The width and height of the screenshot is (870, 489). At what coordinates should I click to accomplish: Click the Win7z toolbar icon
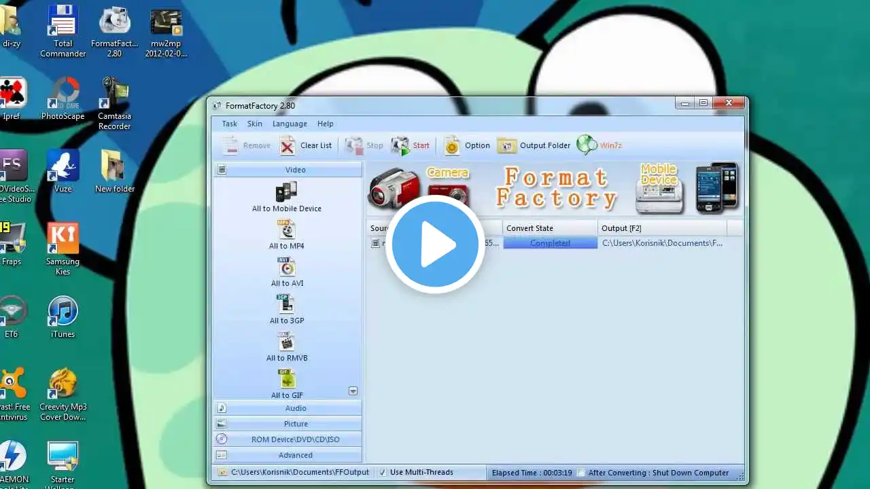tap(587, 145)
